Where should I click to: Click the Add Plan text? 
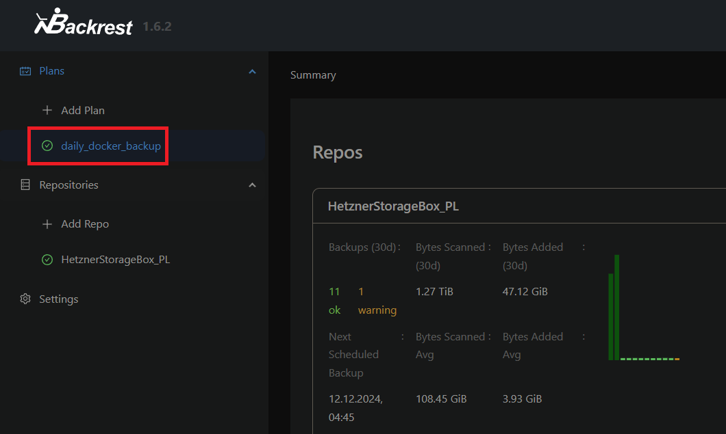pyautogui.click(x=83, y=110)
